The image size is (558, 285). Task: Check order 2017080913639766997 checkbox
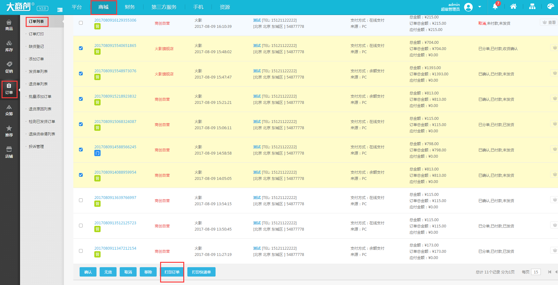pyautogui.click(x=81, y=200)
